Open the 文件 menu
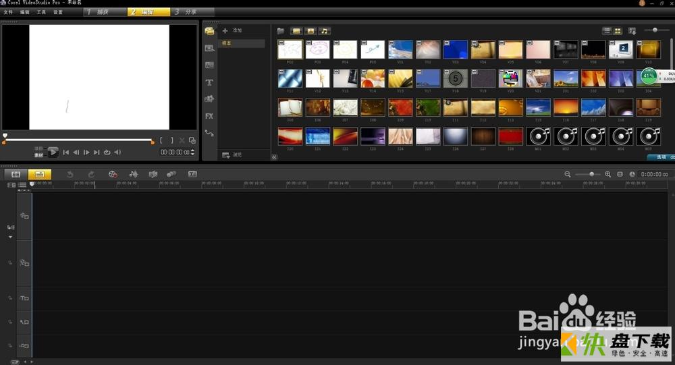675x365 pixels. pyautogui.click(x=8, y=12)
